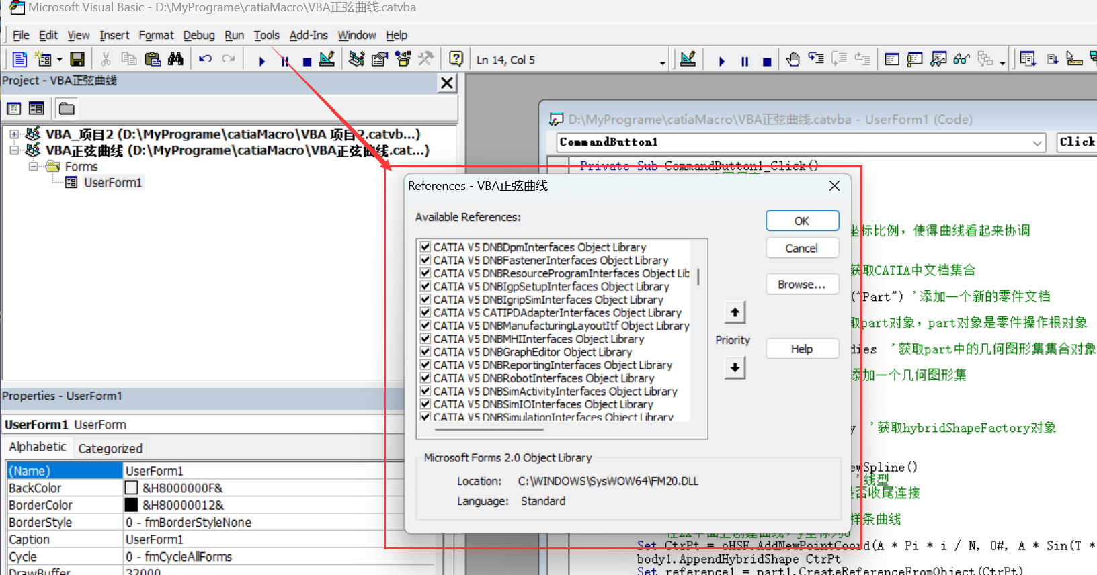Click Toggle Folders icon in Project panel
Viewport: 1097px width, 575px height.
coord(67,108)
